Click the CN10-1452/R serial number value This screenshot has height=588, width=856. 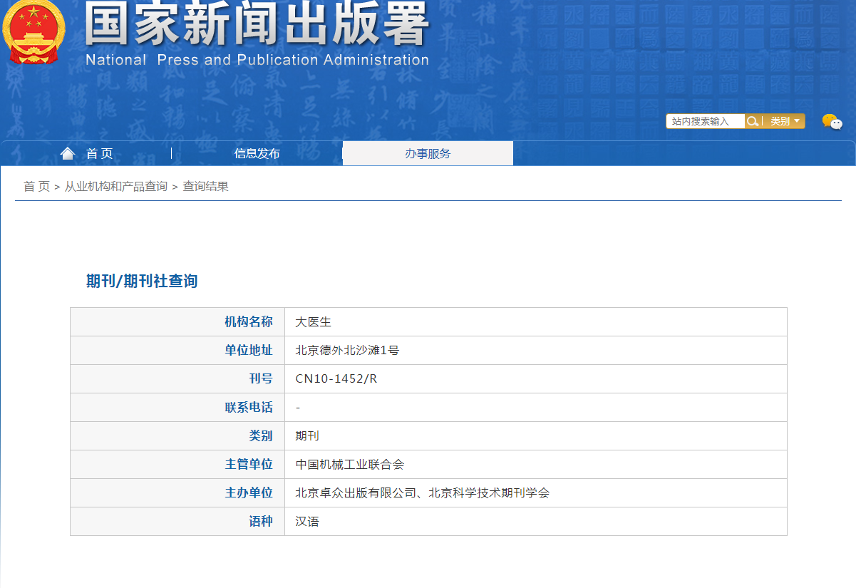tap(336, 379)
